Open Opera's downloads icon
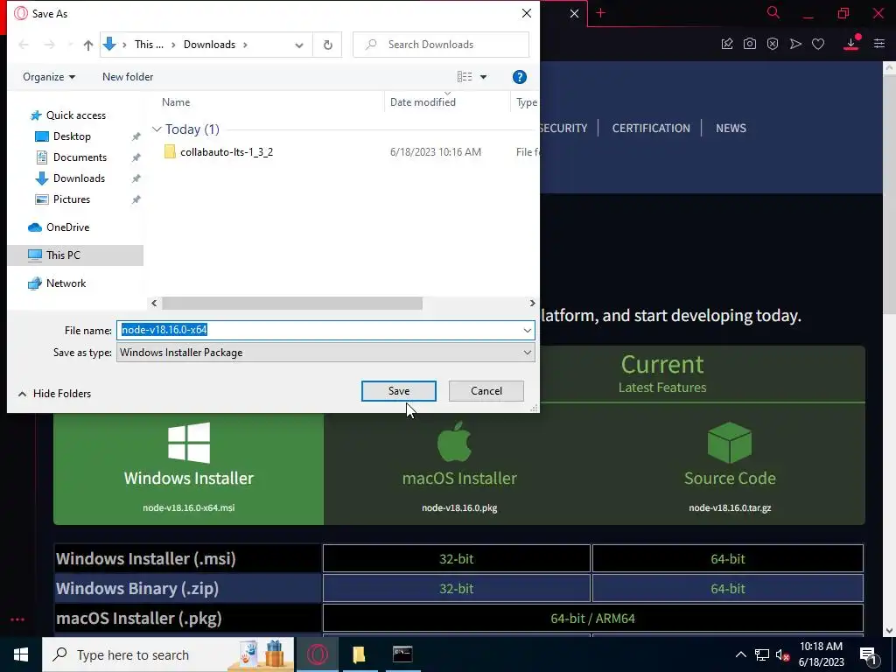 851,44
